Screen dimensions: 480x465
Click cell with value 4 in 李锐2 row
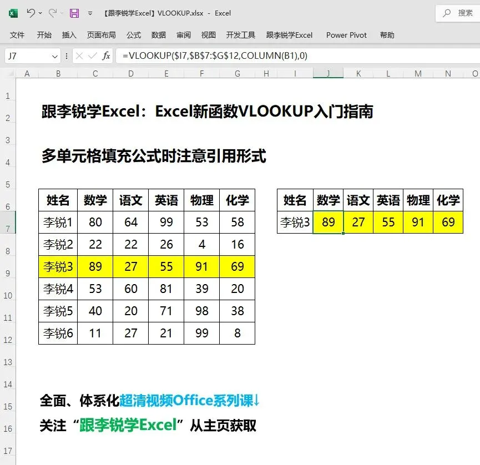pos(202,244)
